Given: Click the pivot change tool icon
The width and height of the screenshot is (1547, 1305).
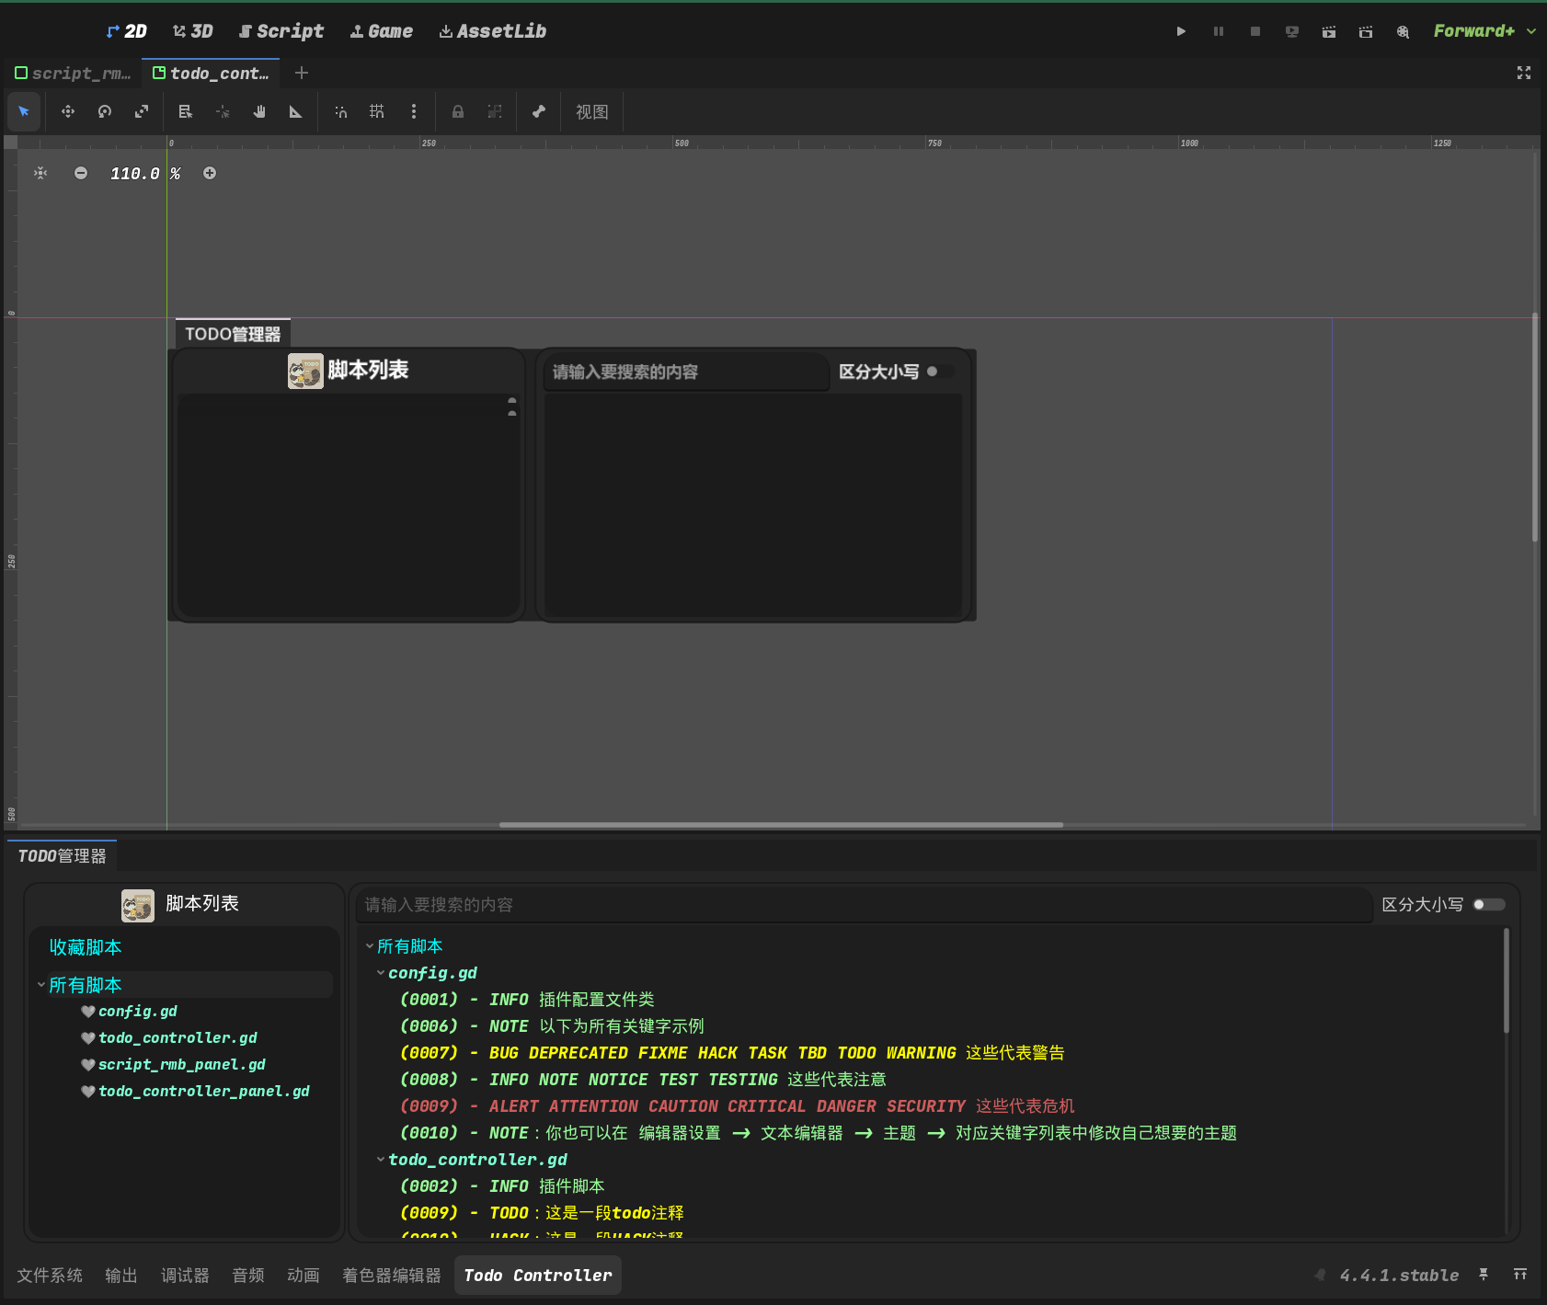Looking at the screenshot, I should (223, 111).
